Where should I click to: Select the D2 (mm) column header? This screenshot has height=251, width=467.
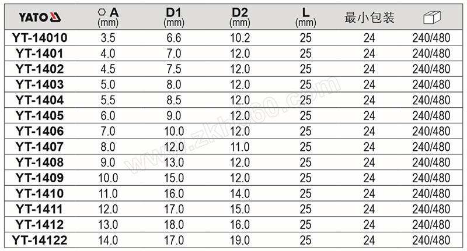click(x=240, y=17)
